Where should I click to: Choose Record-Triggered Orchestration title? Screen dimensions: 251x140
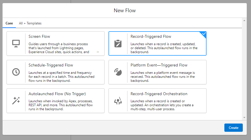pyautogui.click(x=159, y=94)
